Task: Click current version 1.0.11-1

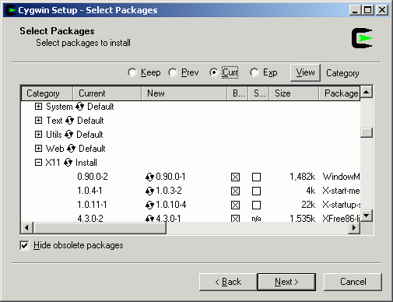Action: coord(92,205)
